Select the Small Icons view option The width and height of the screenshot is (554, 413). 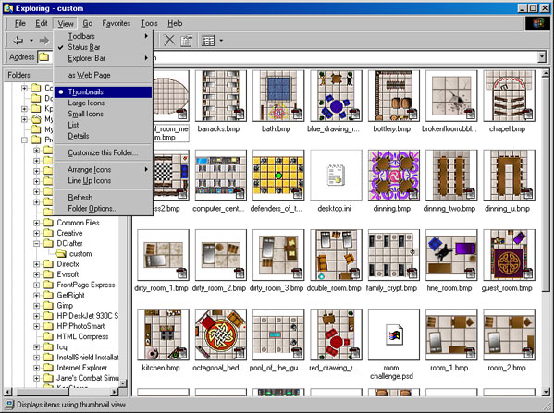[104, 114]
